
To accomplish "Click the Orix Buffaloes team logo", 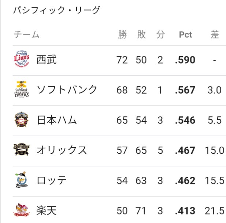I will (22, 150).
